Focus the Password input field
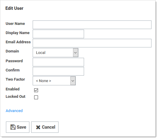Viewport: 158px width, 139px height. click(x=58, y=62)
